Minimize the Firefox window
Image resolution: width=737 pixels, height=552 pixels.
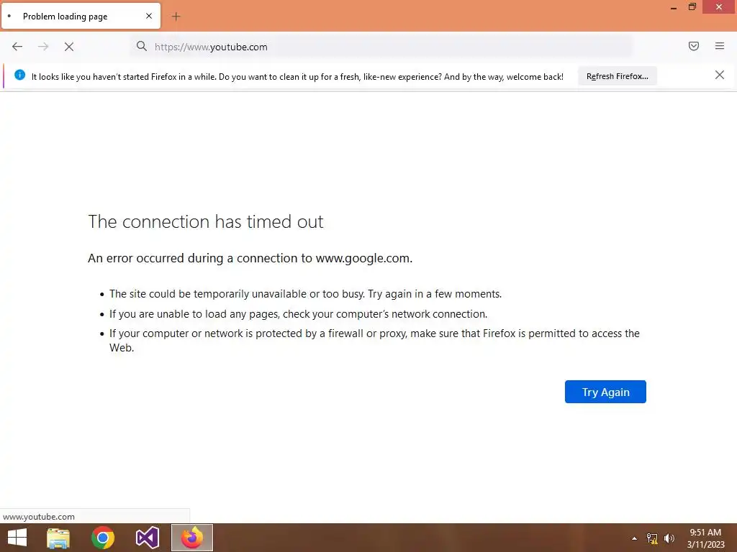[673, 7]
